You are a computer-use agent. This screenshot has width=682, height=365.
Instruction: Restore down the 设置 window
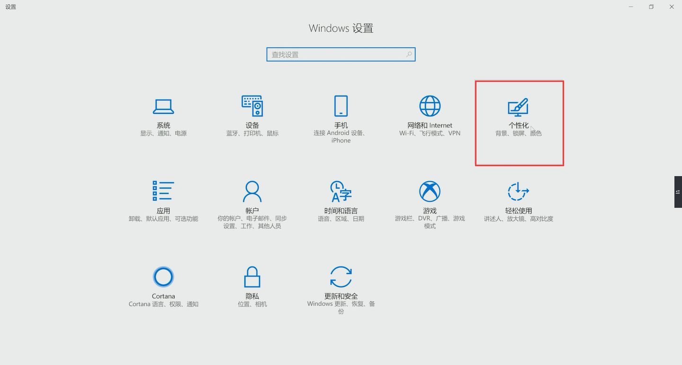[651, 7]
